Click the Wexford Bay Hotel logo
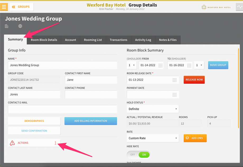Screen dimensions: 243x167 [x=216, y=7]
